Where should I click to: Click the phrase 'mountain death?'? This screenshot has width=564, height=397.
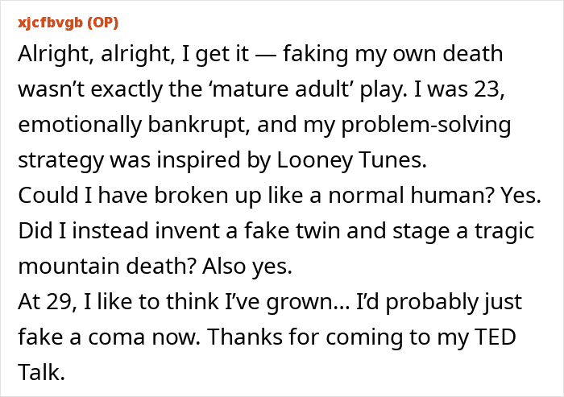(x=107, y=267)
